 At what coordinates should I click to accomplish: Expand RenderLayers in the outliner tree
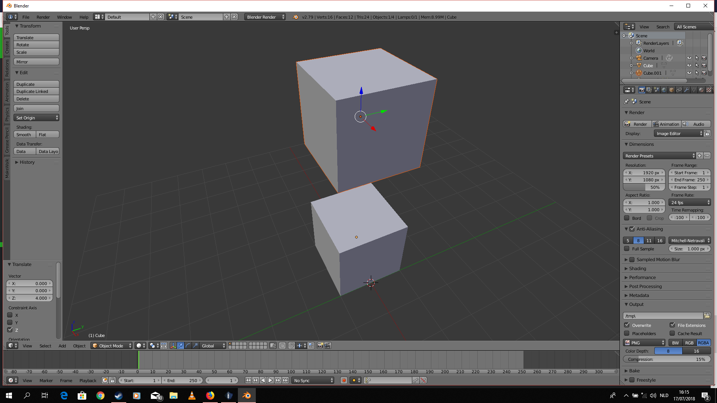point(631,43)
